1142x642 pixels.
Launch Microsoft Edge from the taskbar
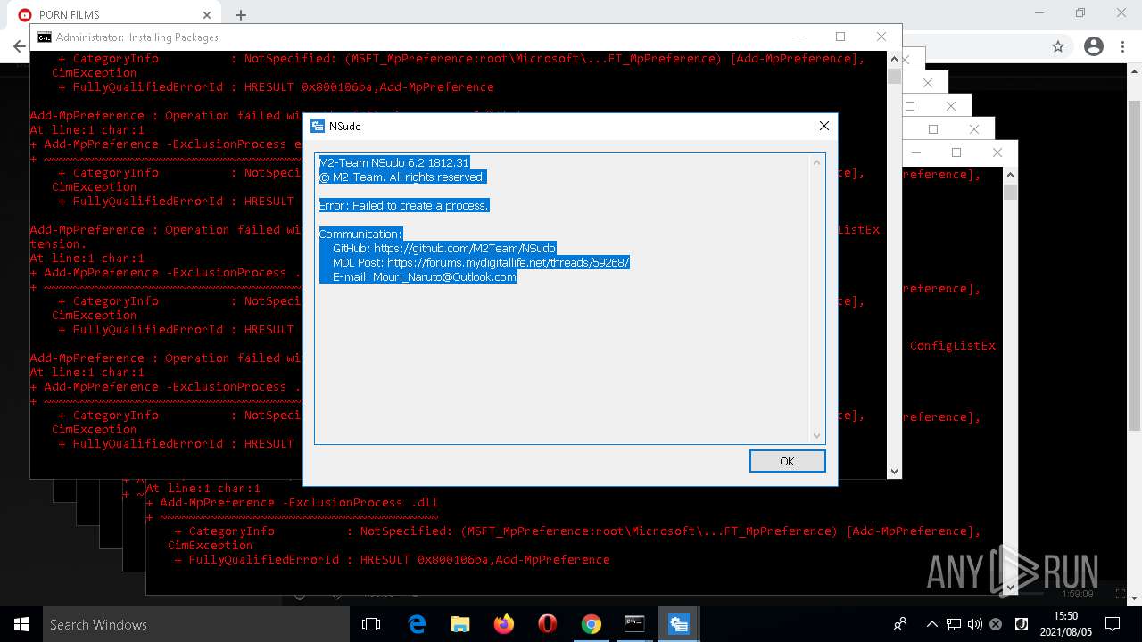(417, 624)
